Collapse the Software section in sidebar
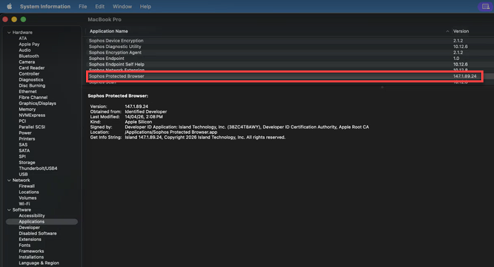 pyautogui.click(x=9, y=210)
